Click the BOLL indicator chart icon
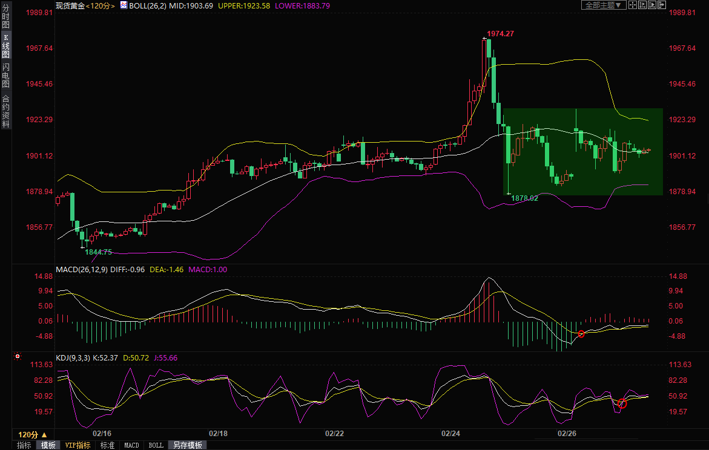709x450 pixels. pos(124,5)
